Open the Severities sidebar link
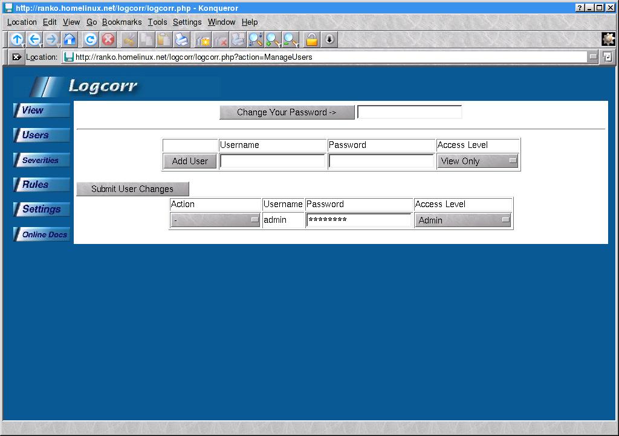Image resolution: width=619 pixels, height=436 pixels. pyautogui.click(x=41, y=160)
